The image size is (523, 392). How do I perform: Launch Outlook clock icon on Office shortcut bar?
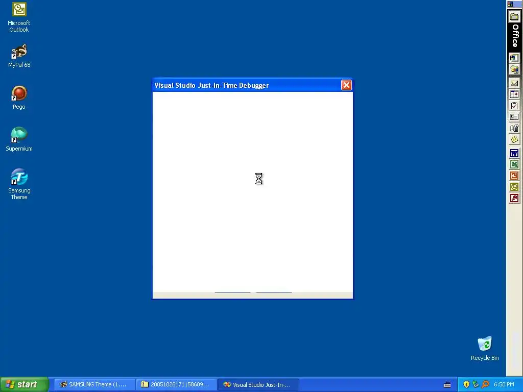[514, 187]
